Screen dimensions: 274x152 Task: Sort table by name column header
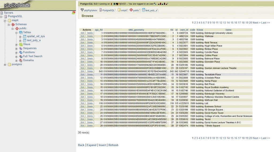pos(228,30)
